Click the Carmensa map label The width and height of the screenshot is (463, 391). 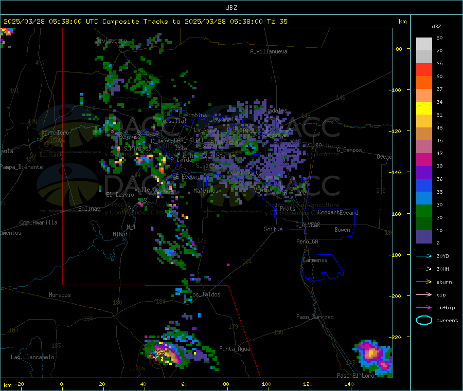[x=315, y=260]
